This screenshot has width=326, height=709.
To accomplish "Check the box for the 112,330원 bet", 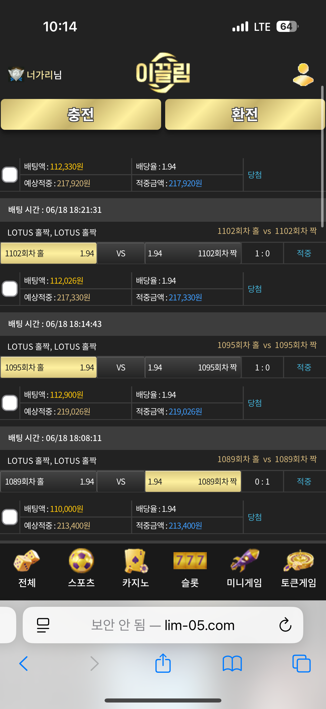I will click(x=10, y=175).
